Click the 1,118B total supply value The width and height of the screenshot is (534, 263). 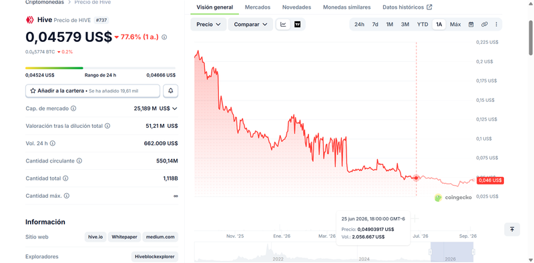170,178
